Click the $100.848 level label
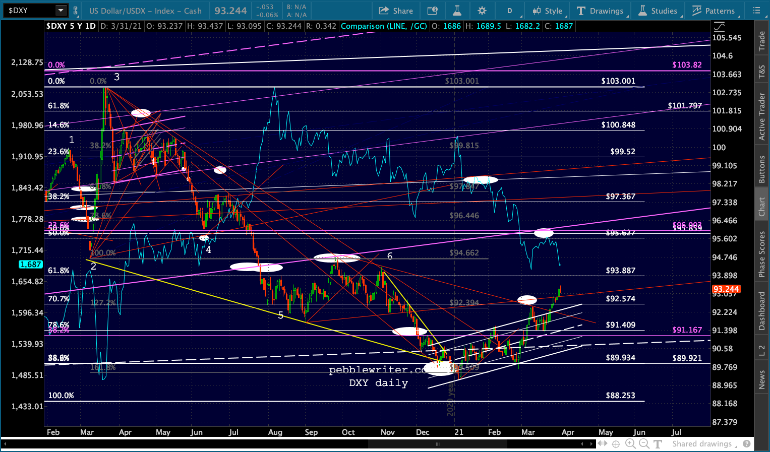The height and width of the screenshot is (452, 770). click(618, 125)
